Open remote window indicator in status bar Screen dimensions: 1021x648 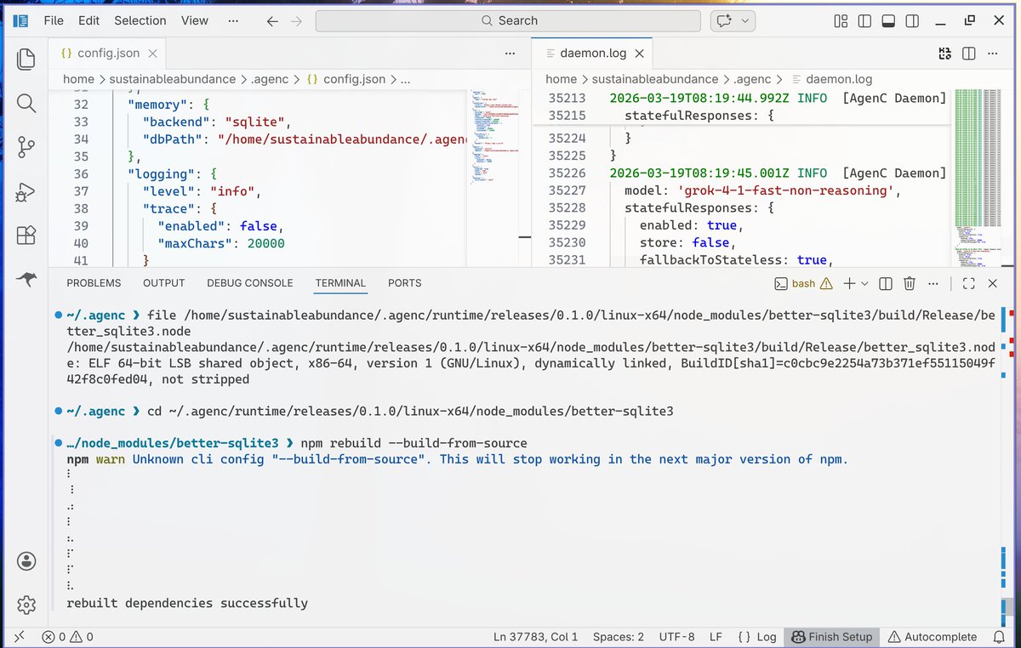click(20, 636)
